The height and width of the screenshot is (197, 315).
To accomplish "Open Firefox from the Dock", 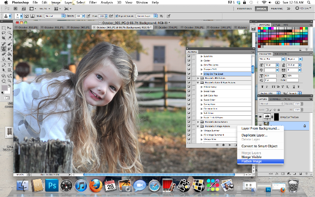I will [95, 186].
